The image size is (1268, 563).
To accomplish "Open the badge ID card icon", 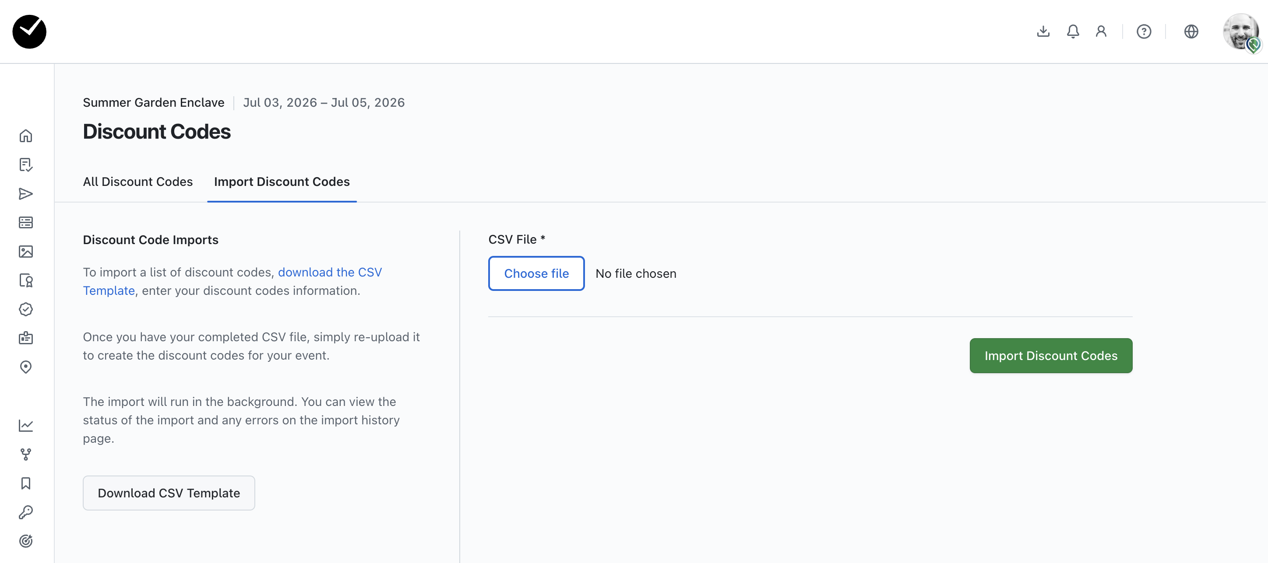I will [25, 338].
